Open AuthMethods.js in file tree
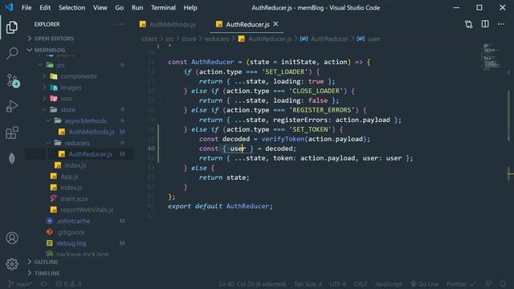 pyautogui.click(x=91, y=132)
